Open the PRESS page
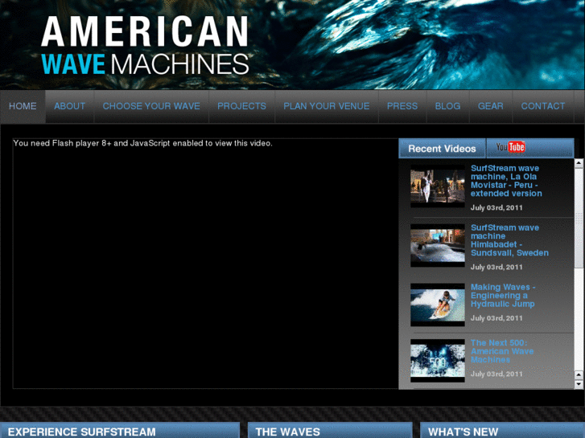Viewport: 585px width, 438px height. 402,106
